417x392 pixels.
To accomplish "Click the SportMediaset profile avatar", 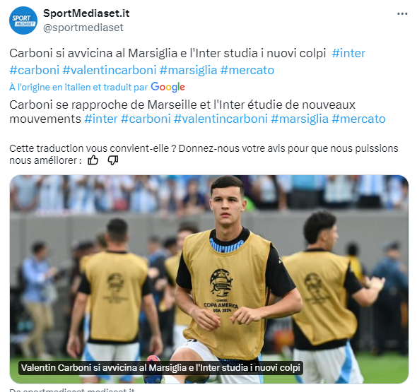I will pos(23,20).
